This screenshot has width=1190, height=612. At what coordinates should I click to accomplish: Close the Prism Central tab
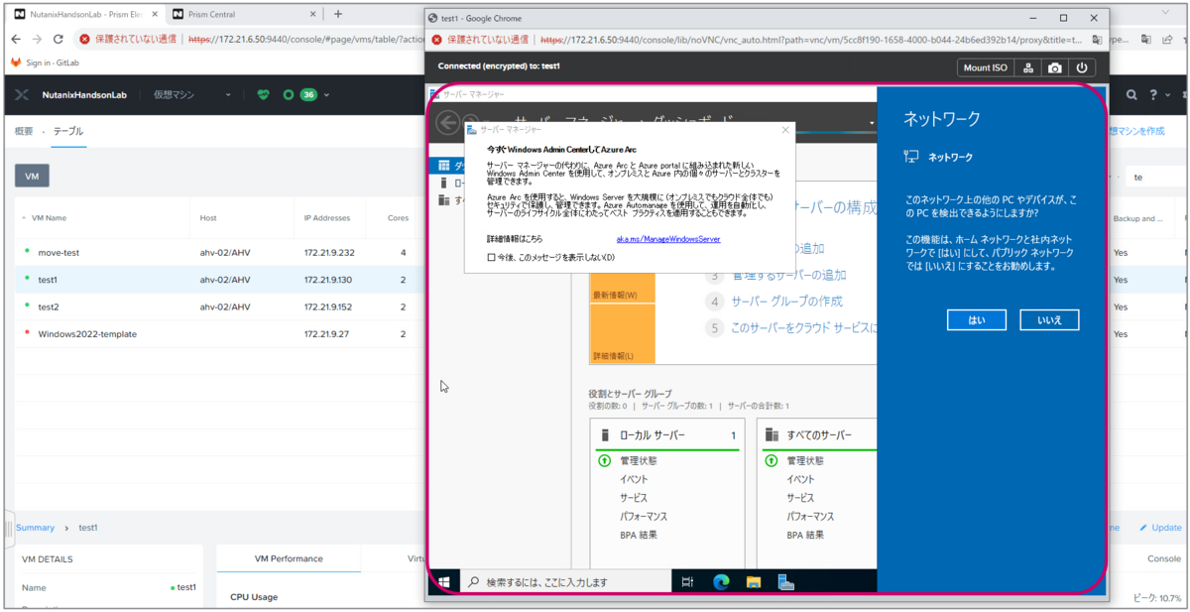(313, 14)
